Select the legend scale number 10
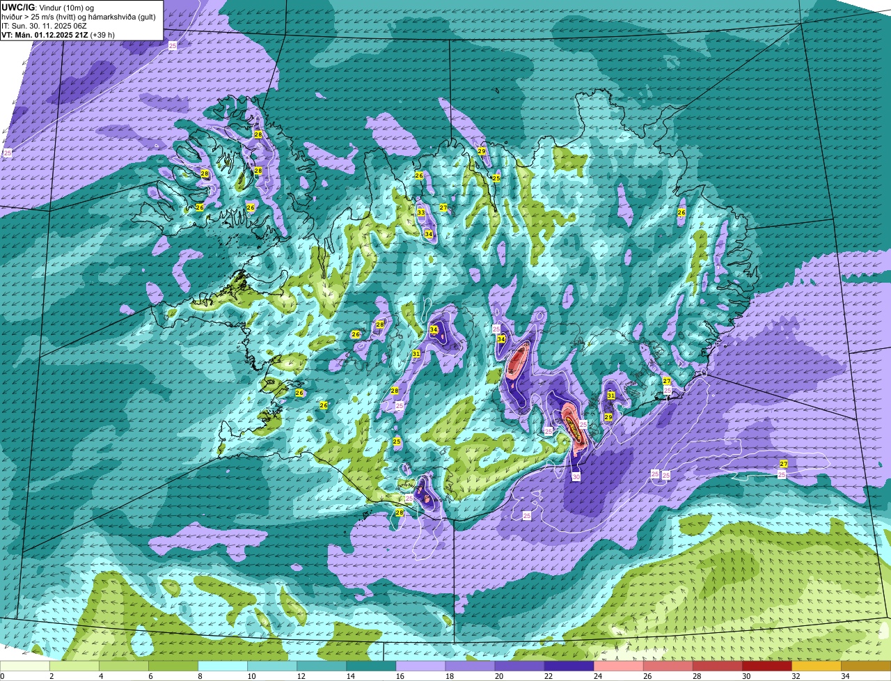 pos(251,676)
